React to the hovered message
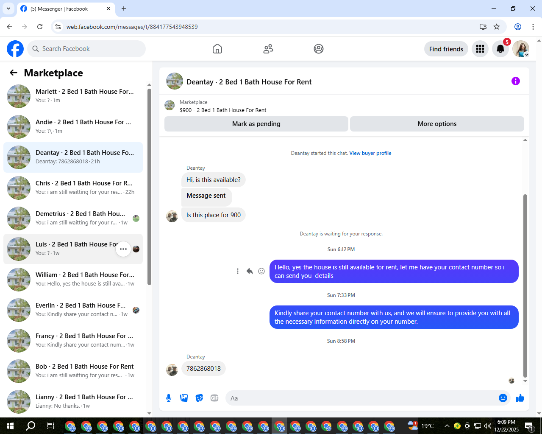The height and width of the screenshot is (434, 542). pyautogui.click(x=261, y=271)
